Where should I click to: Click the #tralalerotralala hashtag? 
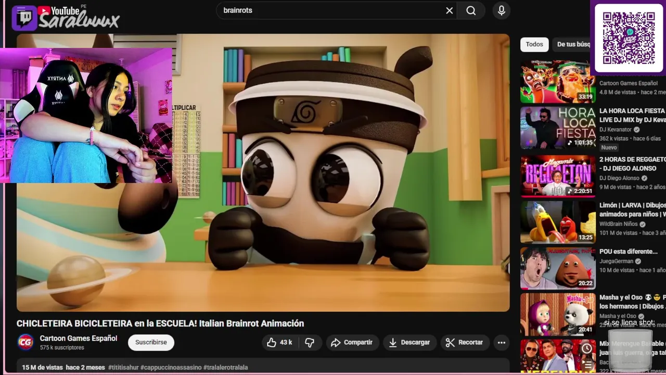pos(225,367)
